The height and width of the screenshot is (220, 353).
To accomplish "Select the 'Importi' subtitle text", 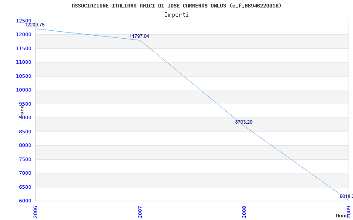I will 176,15.
